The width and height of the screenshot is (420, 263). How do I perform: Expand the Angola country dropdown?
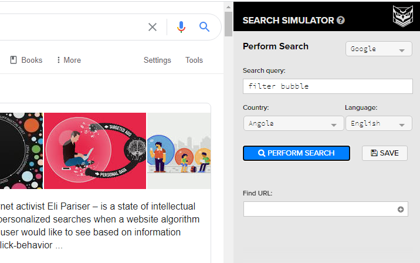tap(293, 124)
